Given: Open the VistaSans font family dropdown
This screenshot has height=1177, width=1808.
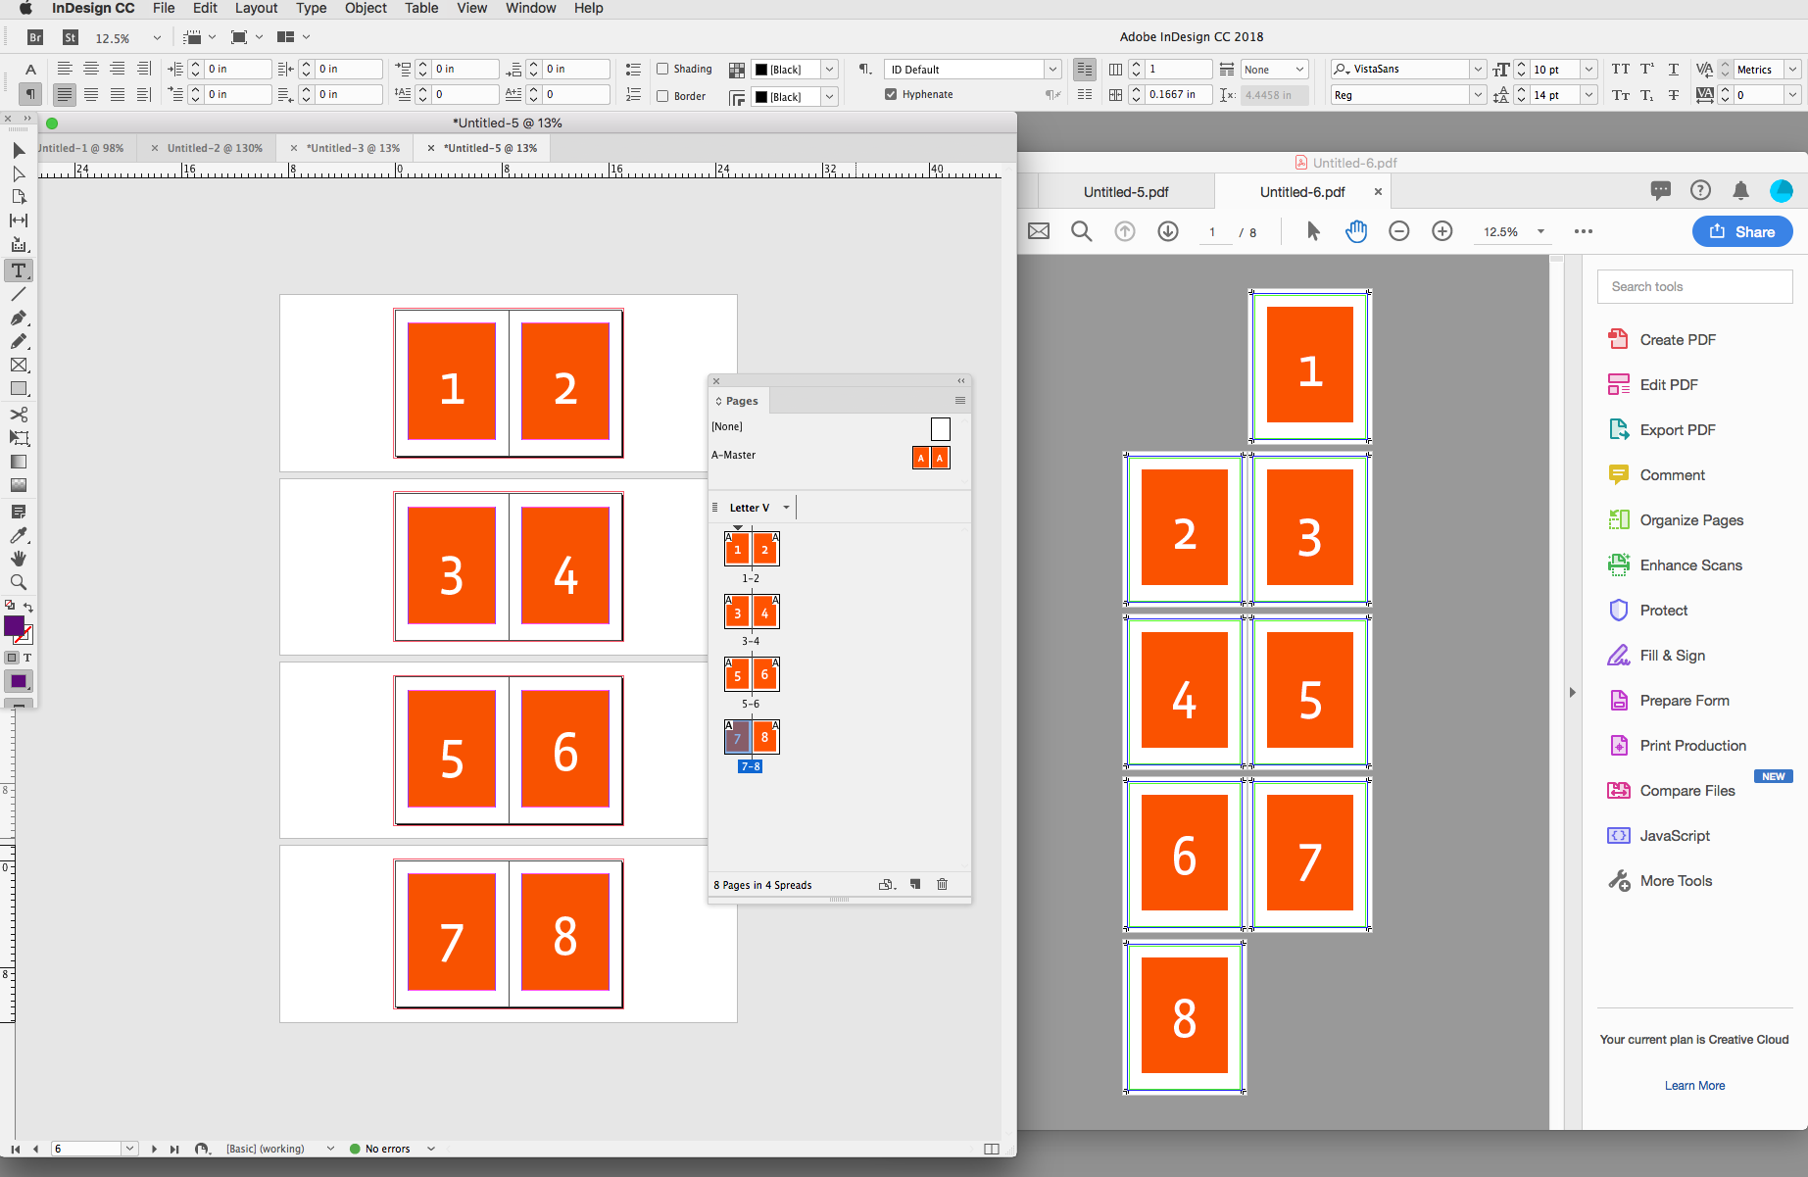Looking at the screenshot, I should click(1477, 69).
